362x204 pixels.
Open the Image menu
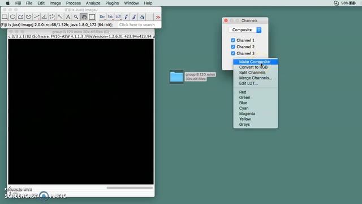coord(55,3)
